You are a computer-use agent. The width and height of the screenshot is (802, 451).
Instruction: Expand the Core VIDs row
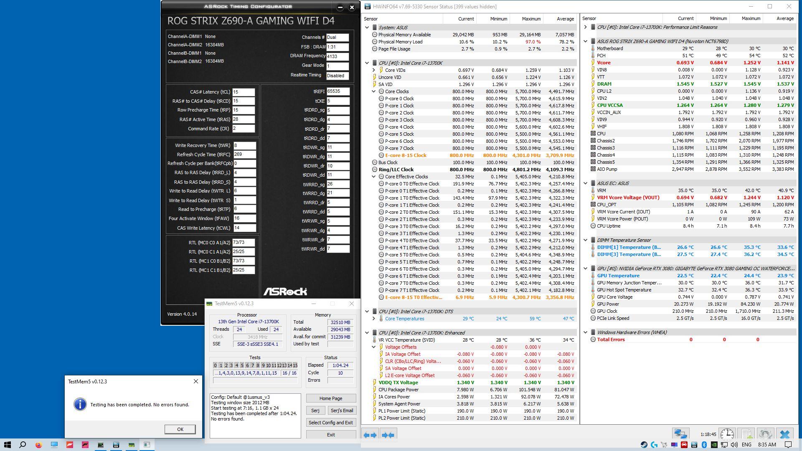point(374,70)
